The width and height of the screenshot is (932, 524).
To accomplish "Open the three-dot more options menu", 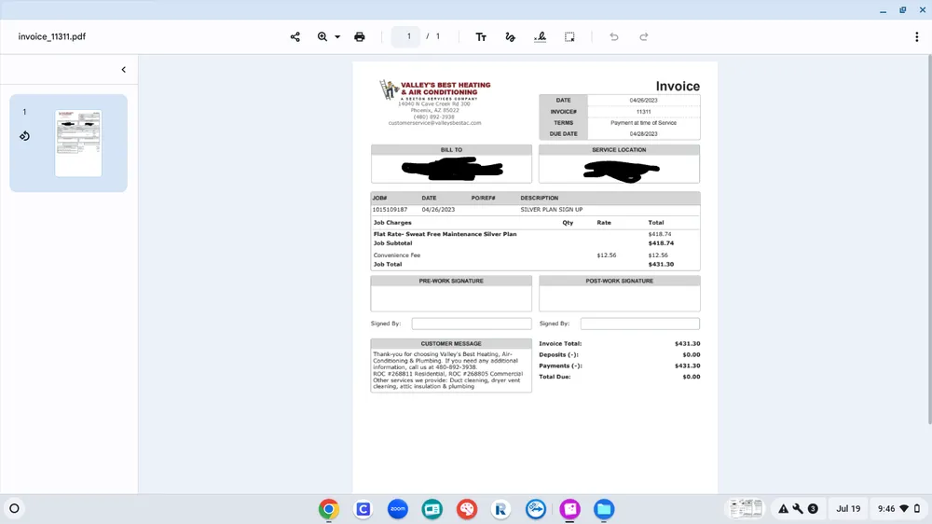I will coord(916,37).
